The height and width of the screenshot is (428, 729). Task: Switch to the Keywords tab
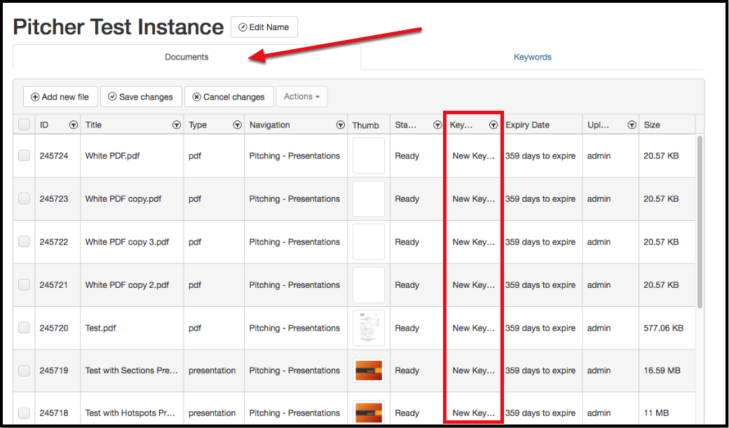tap(532, 57)
